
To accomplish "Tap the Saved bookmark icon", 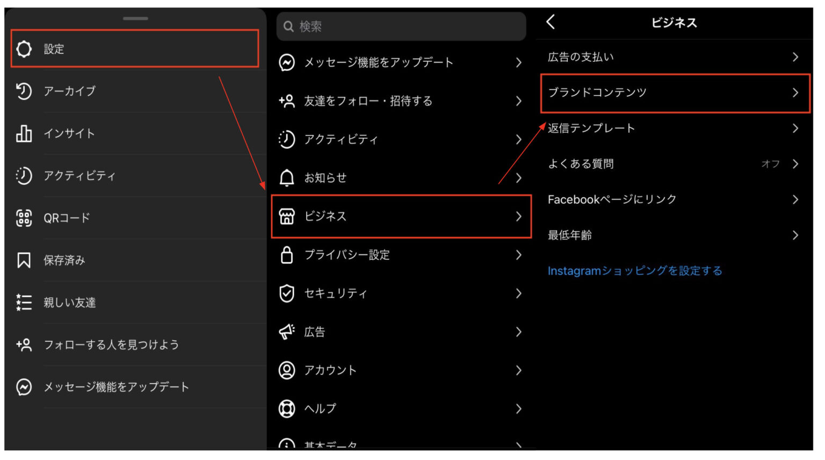I will [24, 261].
